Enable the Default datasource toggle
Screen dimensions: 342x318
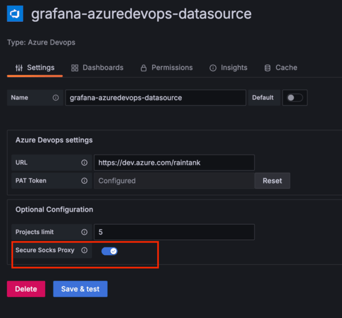295,98
